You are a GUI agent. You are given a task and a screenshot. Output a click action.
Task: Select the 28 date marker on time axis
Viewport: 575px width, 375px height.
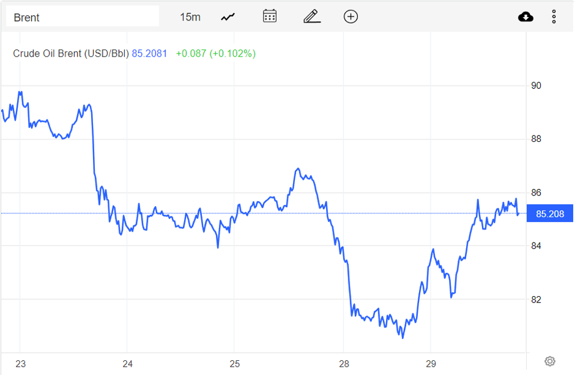click(344, 363)
